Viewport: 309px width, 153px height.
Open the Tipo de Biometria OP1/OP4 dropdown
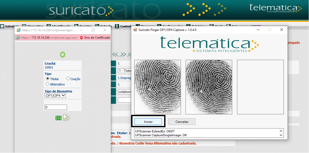click(x=55, y=95)
